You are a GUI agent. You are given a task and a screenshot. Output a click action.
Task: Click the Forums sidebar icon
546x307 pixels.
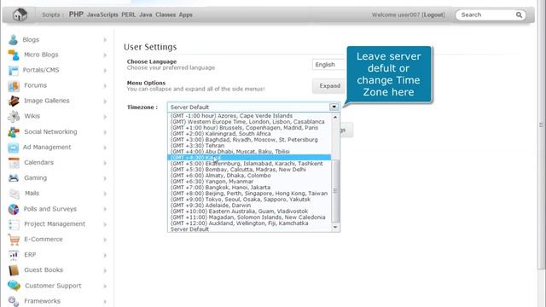[x=14, y=85]
